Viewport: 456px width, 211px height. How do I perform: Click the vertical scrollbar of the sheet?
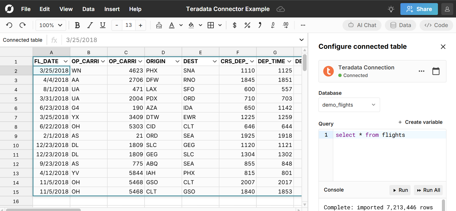coord(305,63)
